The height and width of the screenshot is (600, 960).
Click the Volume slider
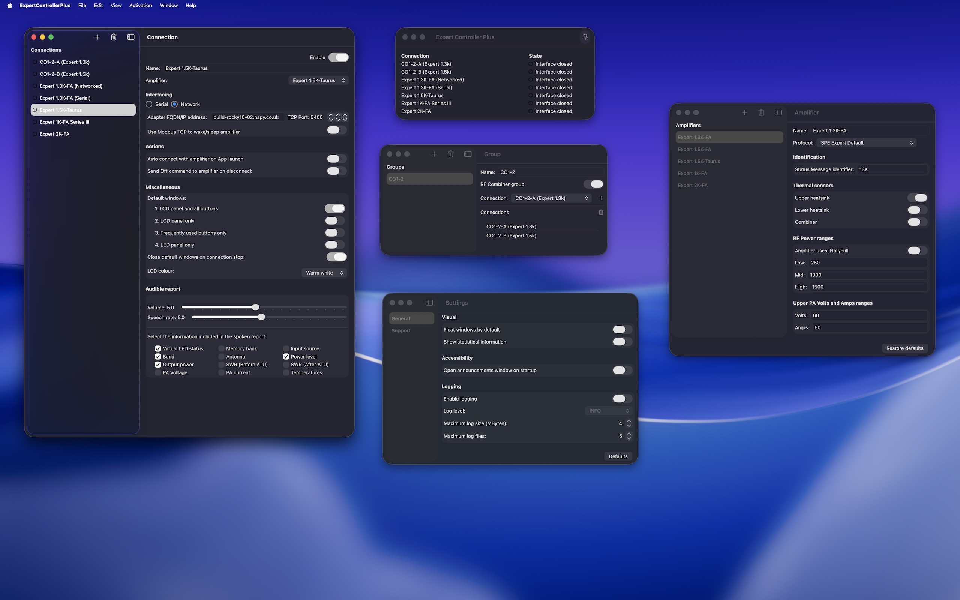(x=264, y=307)
